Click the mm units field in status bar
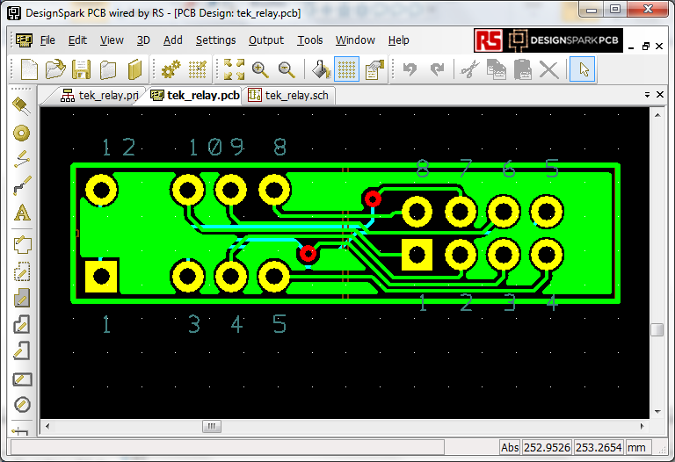 click(x=637, y=447)
